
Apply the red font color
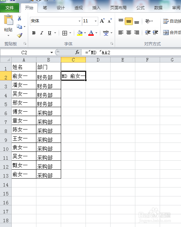[x=91, y=33]
